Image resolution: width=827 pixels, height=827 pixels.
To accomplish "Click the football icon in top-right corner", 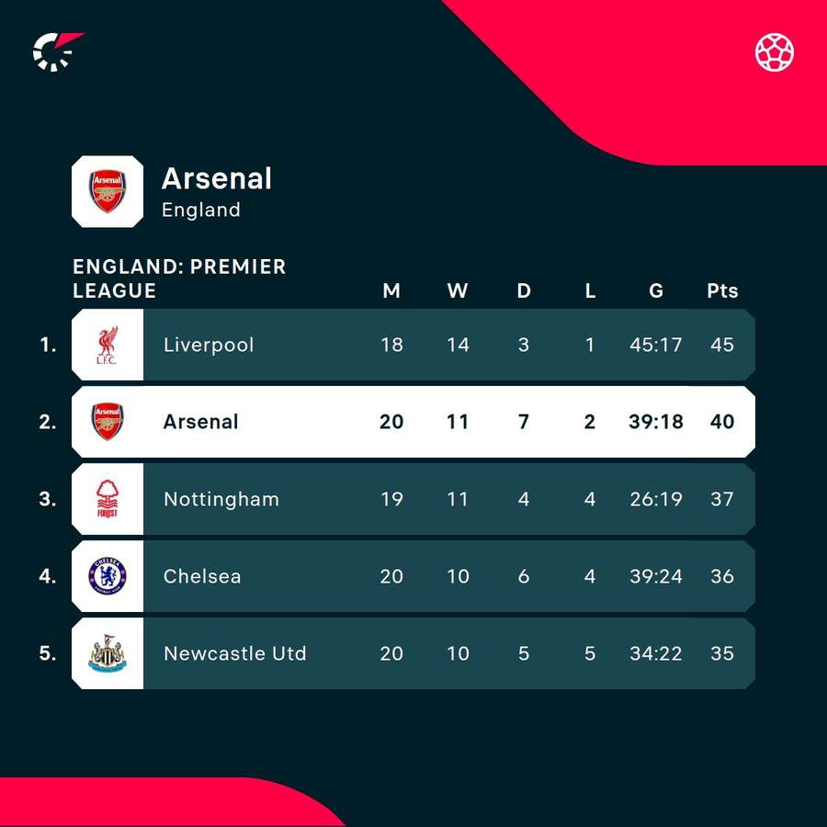I will 775,52.
